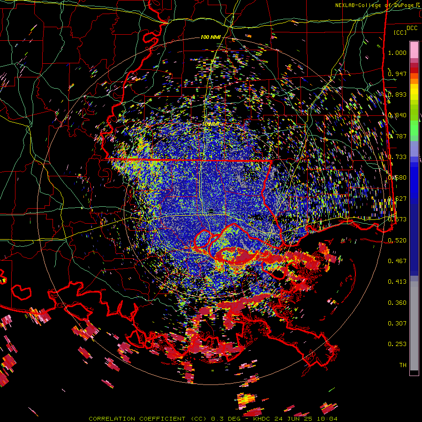422x422 pixels.
Task: Click the 0.360 scale value
Action: click(397, 303)
